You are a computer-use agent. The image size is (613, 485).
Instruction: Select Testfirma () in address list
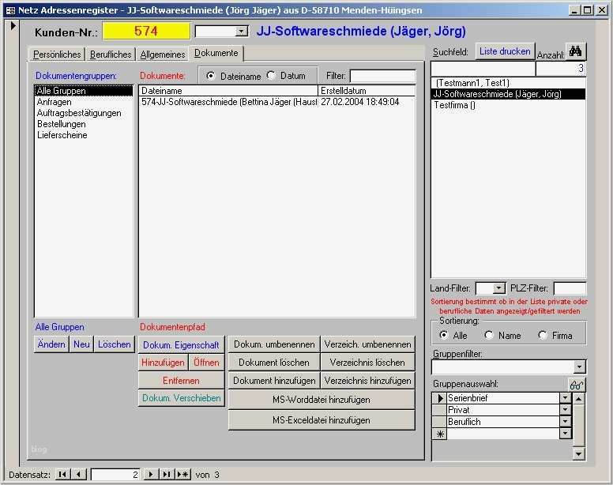[x=508, y=105]
